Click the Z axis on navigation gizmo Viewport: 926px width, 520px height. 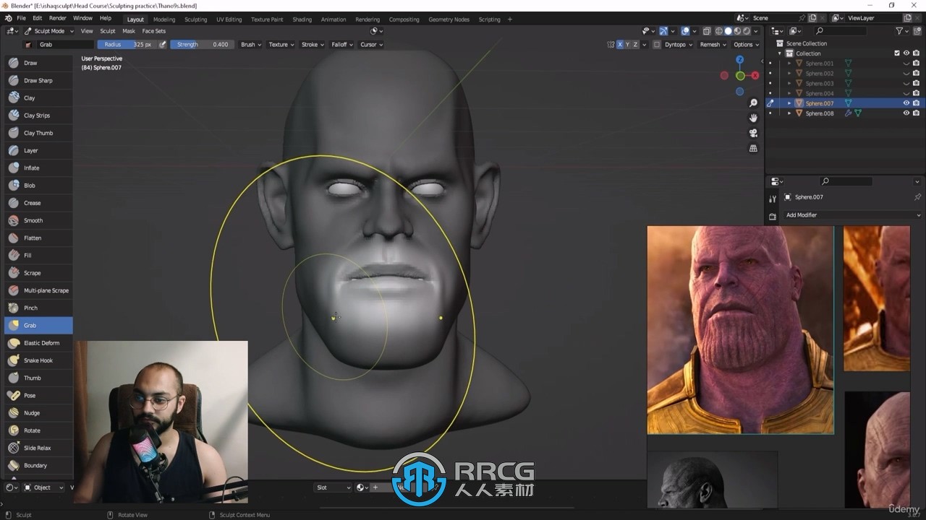[x=740, y=61]
